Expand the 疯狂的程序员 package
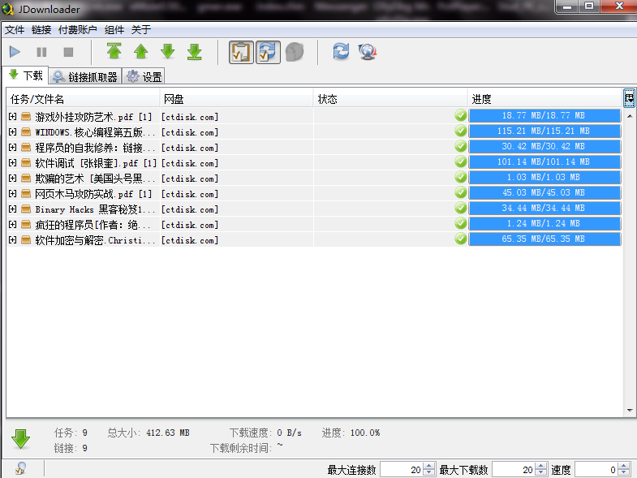This screenshot has height=478, width=637. 13,225
